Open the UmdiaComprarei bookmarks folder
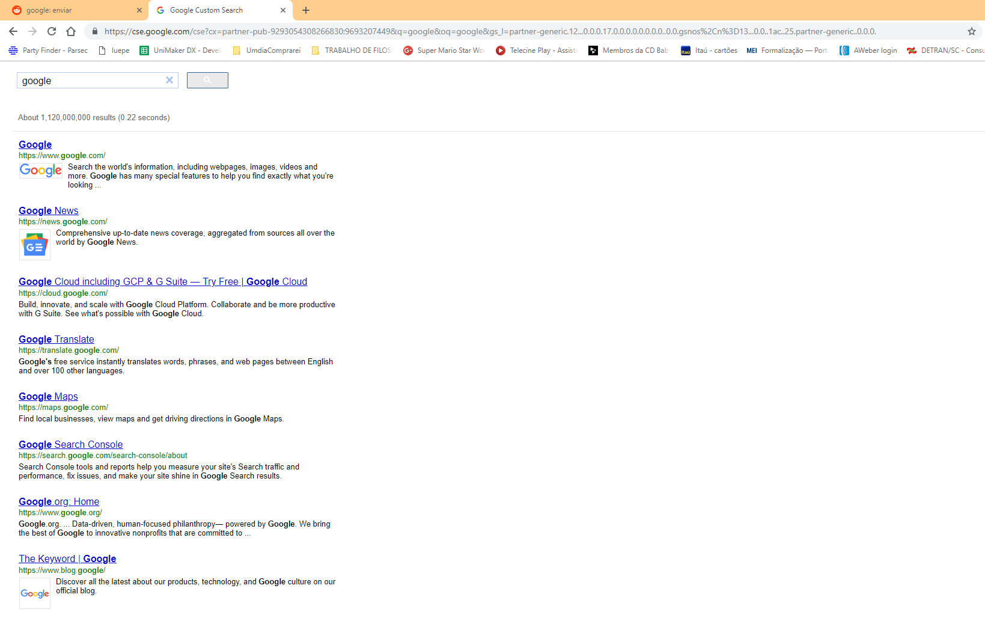This screenshot has width=985, height=624. pyautogui.click(x=266, y=50)
